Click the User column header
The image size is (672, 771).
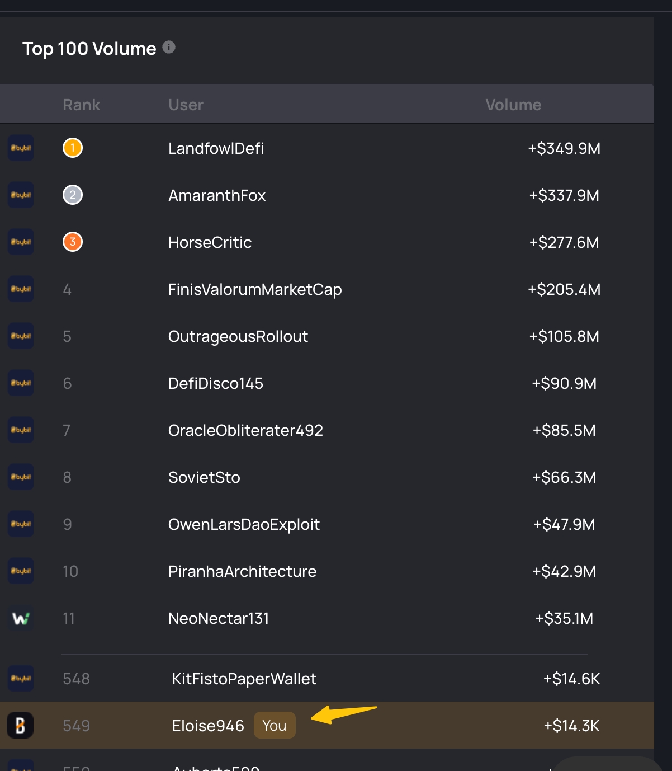tap(186, 105)
